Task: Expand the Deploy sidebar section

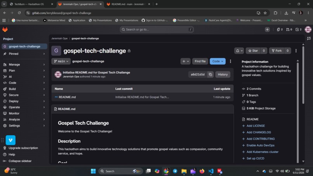Action: pyautogui.click(x=24, y=101)
